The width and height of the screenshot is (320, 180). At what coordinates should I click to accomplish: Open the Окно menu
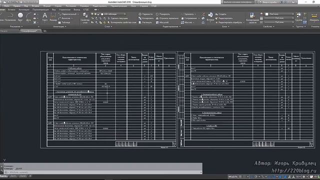coord(133,6)
